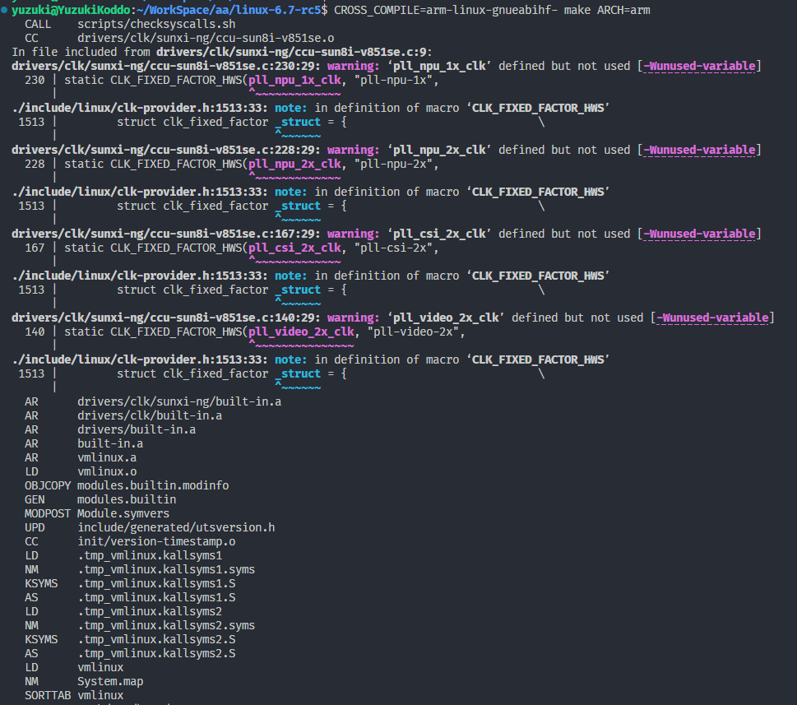Open the -Wunused-variable link for pll_npu_2x_clk
Image resolution: width=797 pixels, height=705 pixels.
(699, 150)
